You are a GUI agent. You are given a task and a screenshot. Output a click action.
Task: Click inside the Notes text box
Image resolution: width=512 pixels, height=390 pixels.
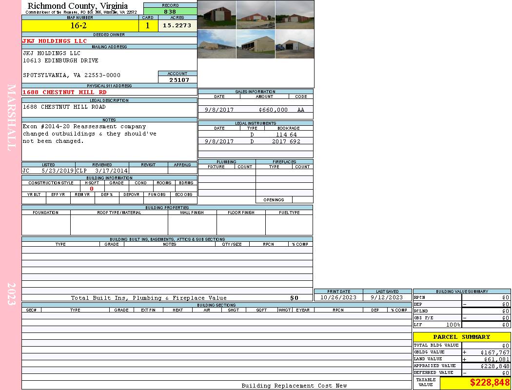(109, 141)
